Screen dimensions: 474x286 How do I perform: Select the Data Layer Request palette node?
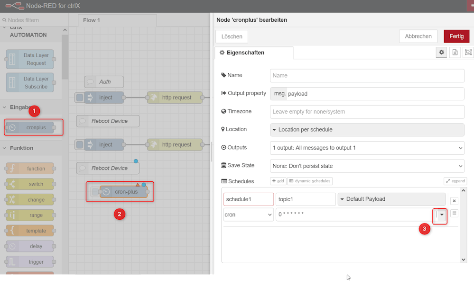pos(30,59)
